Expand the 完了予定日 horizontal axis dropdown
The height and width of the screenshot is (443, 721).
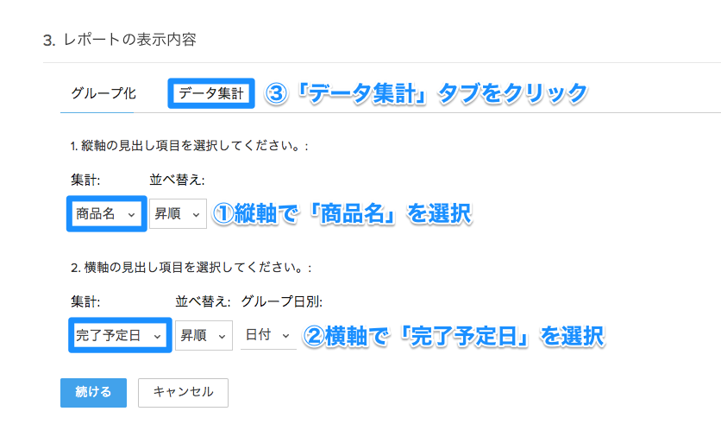(119, 335)
